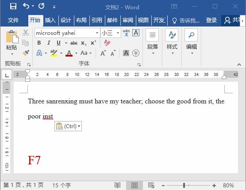The height and width of the screenshot is (190, 246).
Task: Toggle character shading
Action: click(126, 53)
